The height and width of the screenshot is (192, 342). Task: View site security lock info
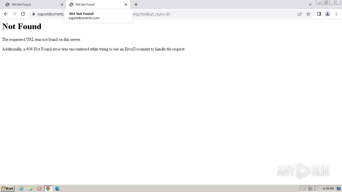pos(34,14)
